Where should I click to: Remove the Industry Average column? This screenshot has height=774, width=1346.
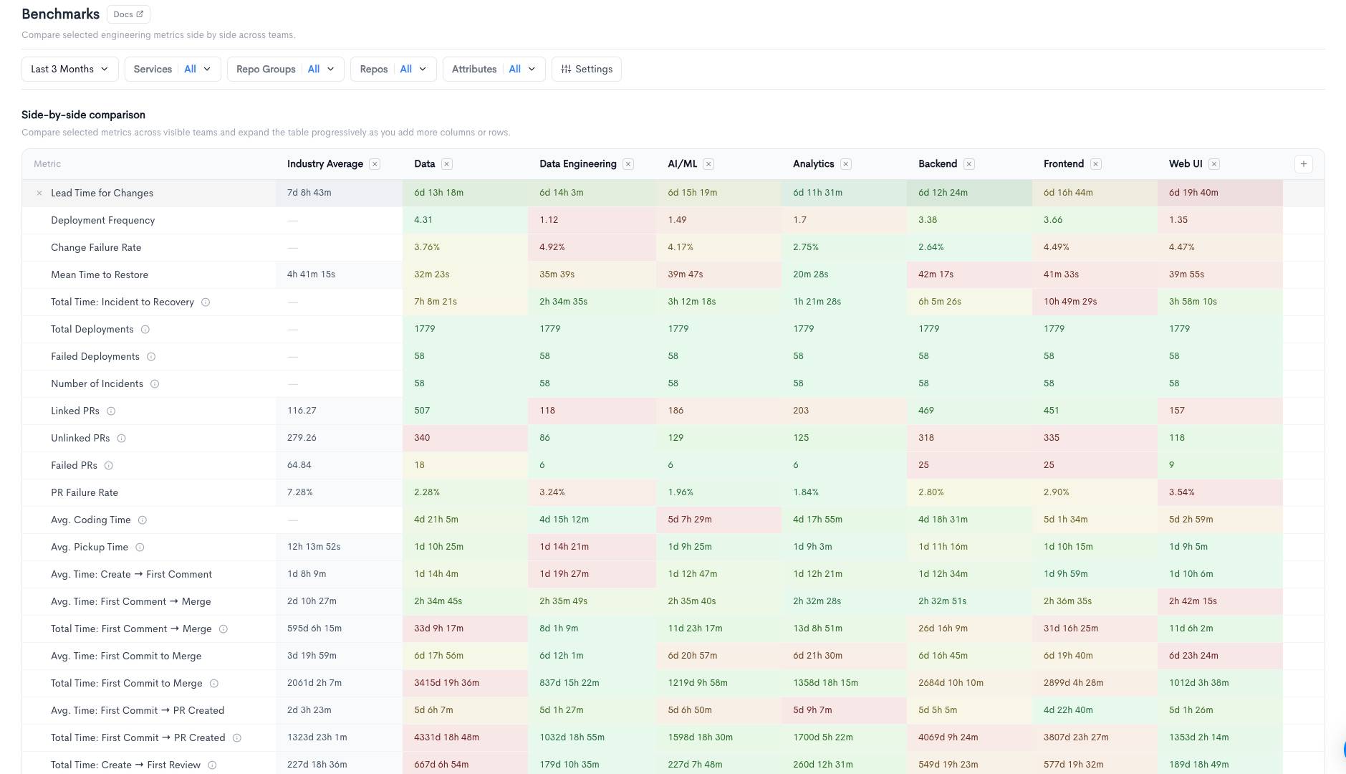pos(375,164)
